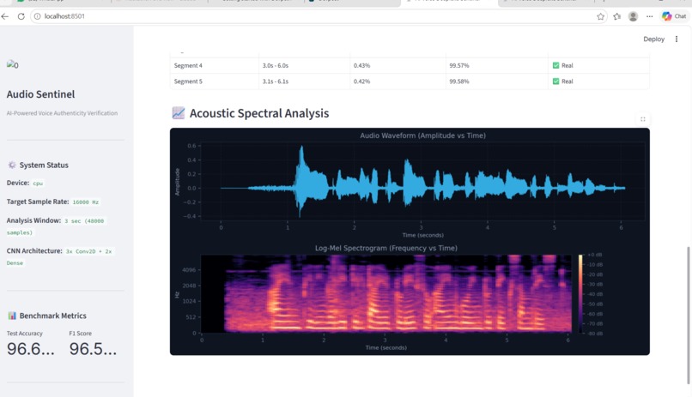Open the Streamlit three-dot main menu
Screen dimensions: 692x397
676,39
